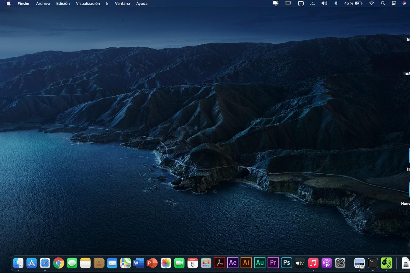This screenshot has height=273, width=410.
Task: Click the Ayuda menu
Action: (142, 3)
